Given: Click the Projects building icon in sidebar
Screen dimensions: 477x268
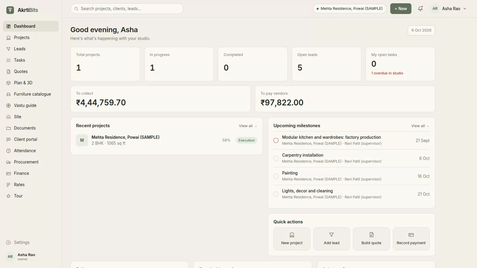Looking at the screenshot, I should [x=9, y=38].
